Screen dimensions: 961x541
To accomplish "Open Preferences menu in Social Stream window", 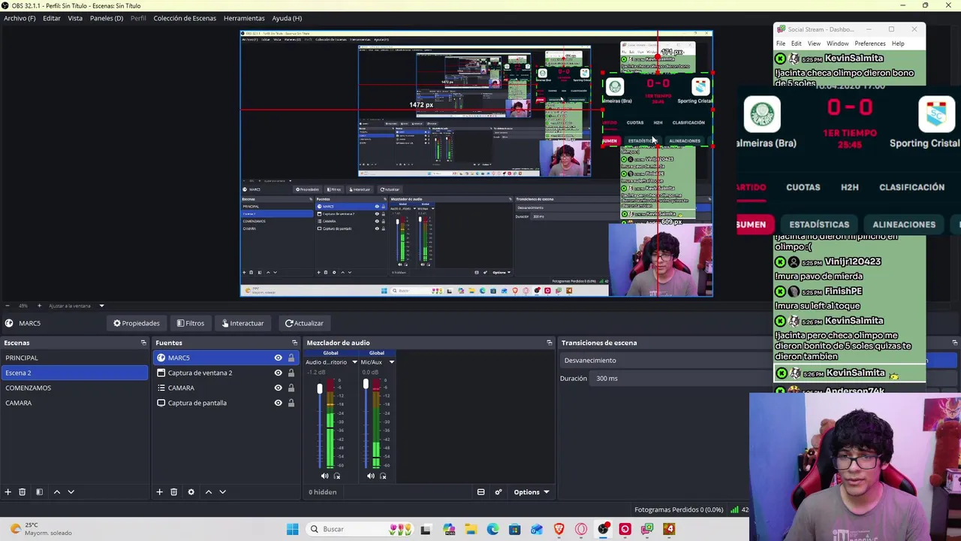I will click(870, 44).
